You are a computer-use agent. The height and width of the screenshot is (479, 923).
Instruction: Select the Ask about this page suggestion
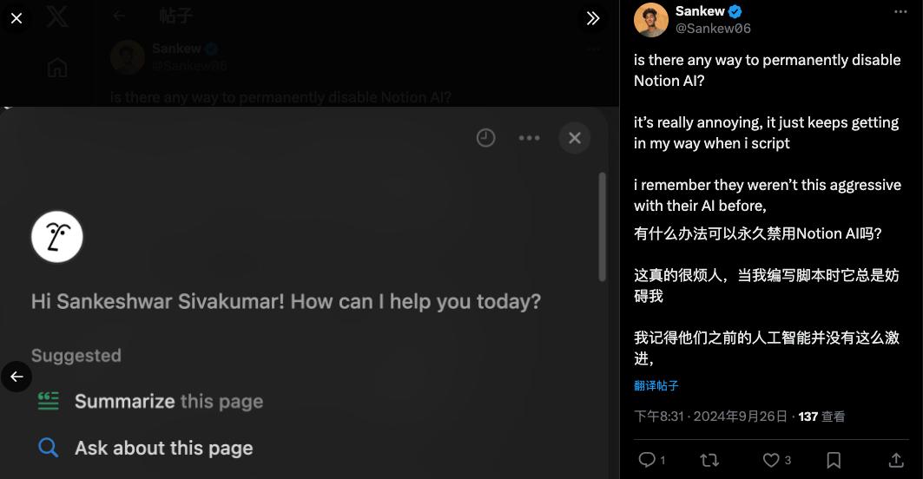[x=163, y=448]
